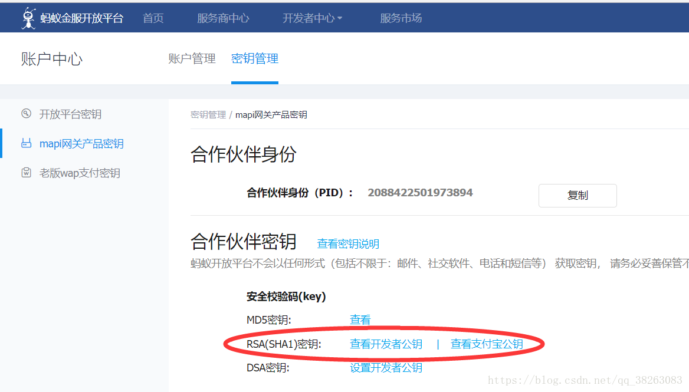This screenshot has height=392, width=689.
Task: Click mapi网关产品密钥 breadcrumb text
Action: pyautogui.click(x=271, y=114)
